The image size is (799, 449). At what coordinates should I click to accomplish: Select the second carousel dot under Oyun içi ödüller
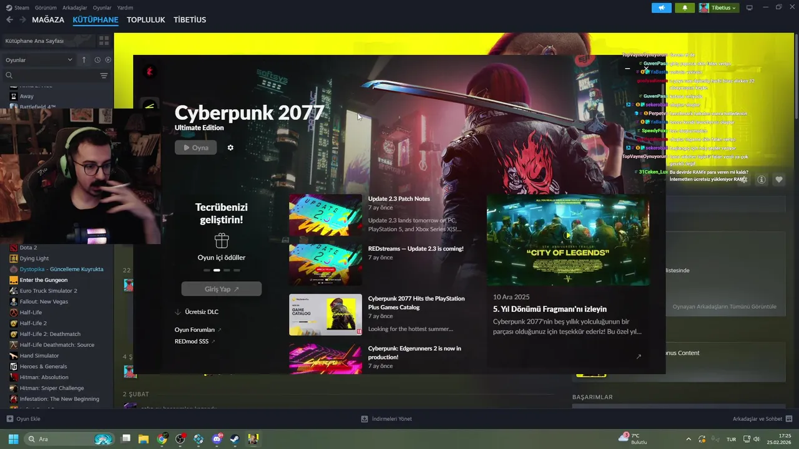pos(217,270)
